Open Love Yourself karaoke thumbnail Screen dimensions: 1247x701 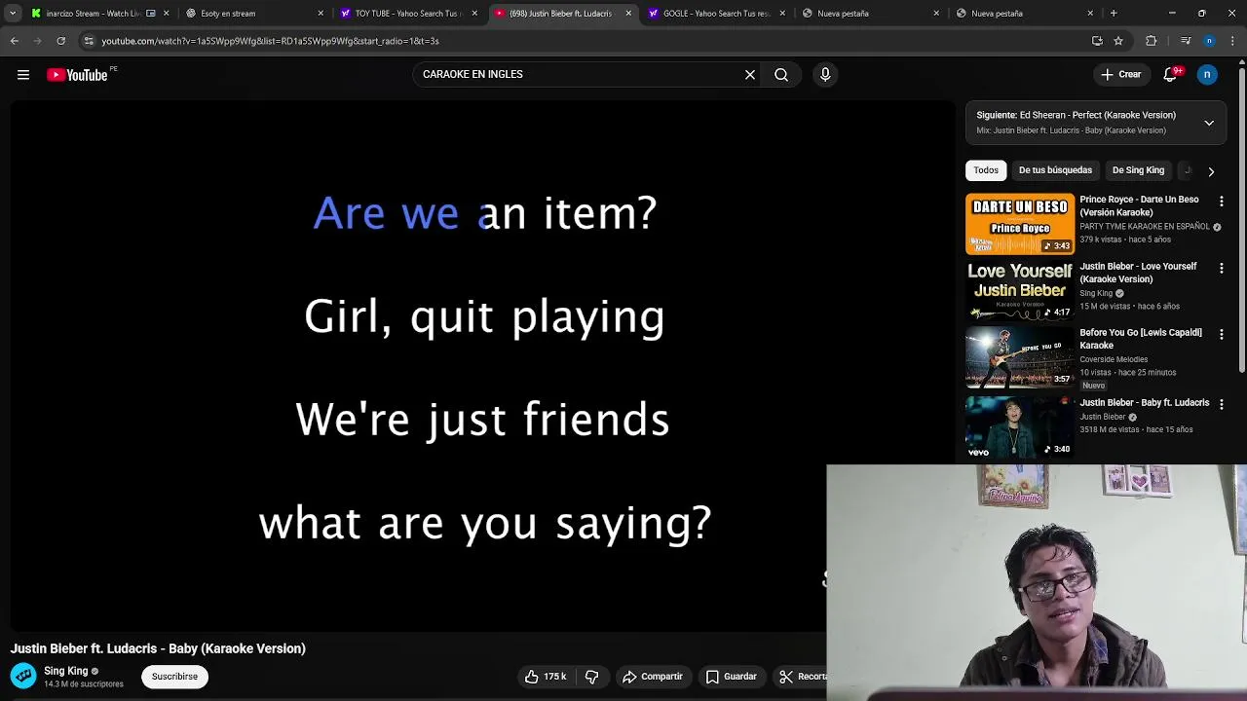[1019, 290]
